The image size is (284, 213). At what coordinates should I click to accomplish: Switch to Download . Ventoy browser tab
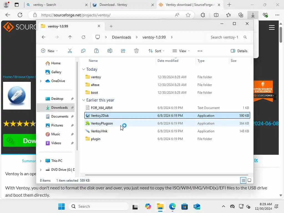(x=123, y=5)
